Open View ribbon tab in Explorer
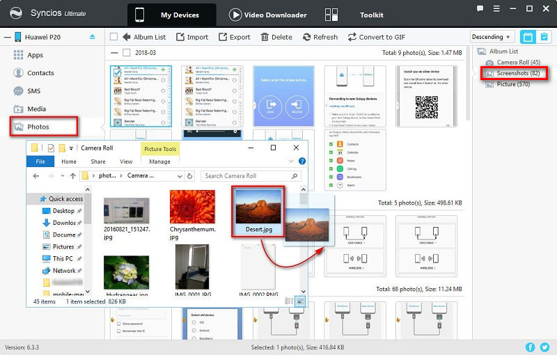Screen dimensions: 557x355 (x=126, y=161)
